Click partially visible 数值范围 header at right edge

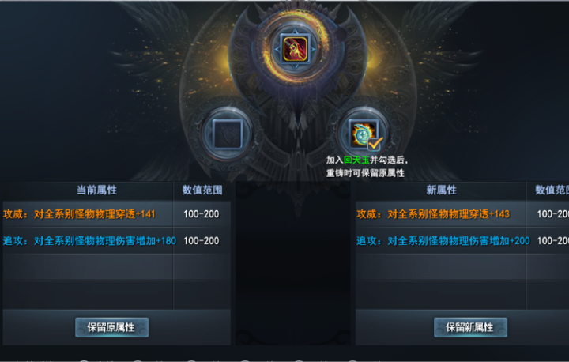552,190
